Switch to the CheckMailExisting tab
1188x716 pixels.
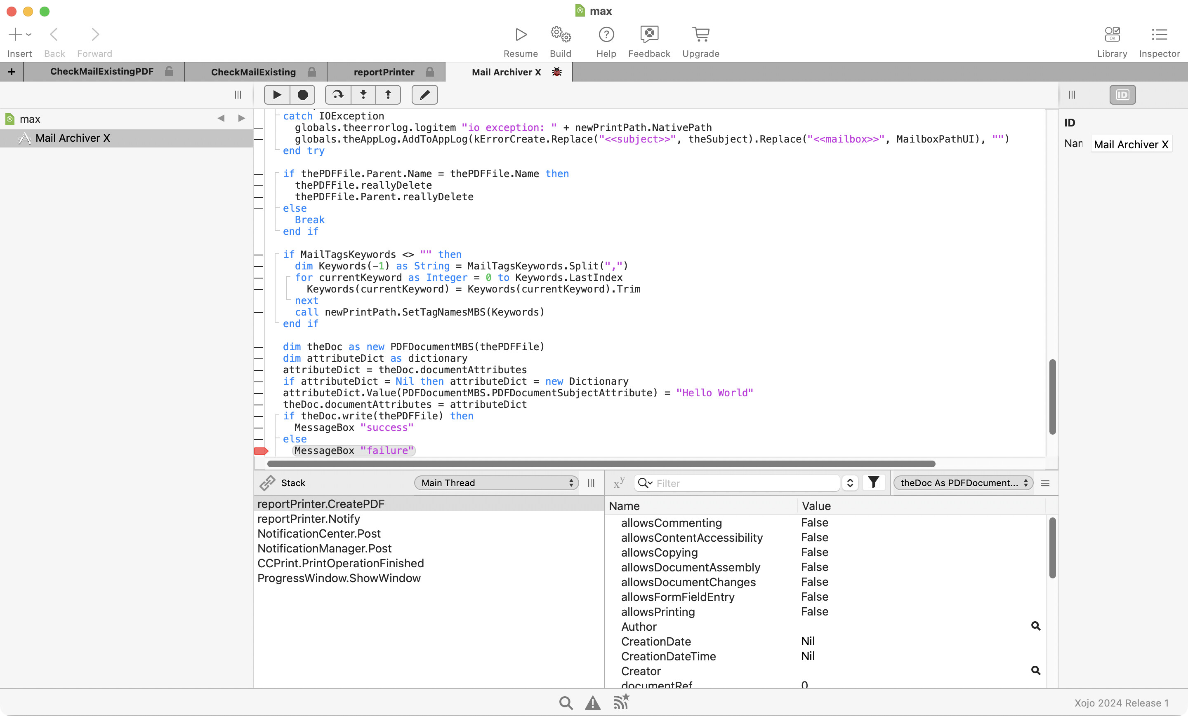point(253,72)
